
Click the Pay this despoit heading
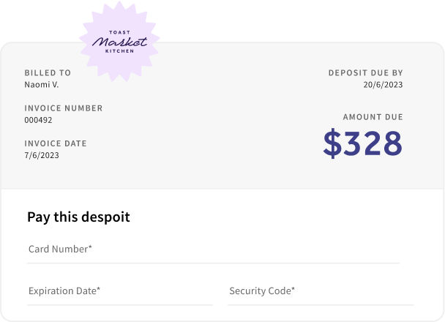pos(78,217)
